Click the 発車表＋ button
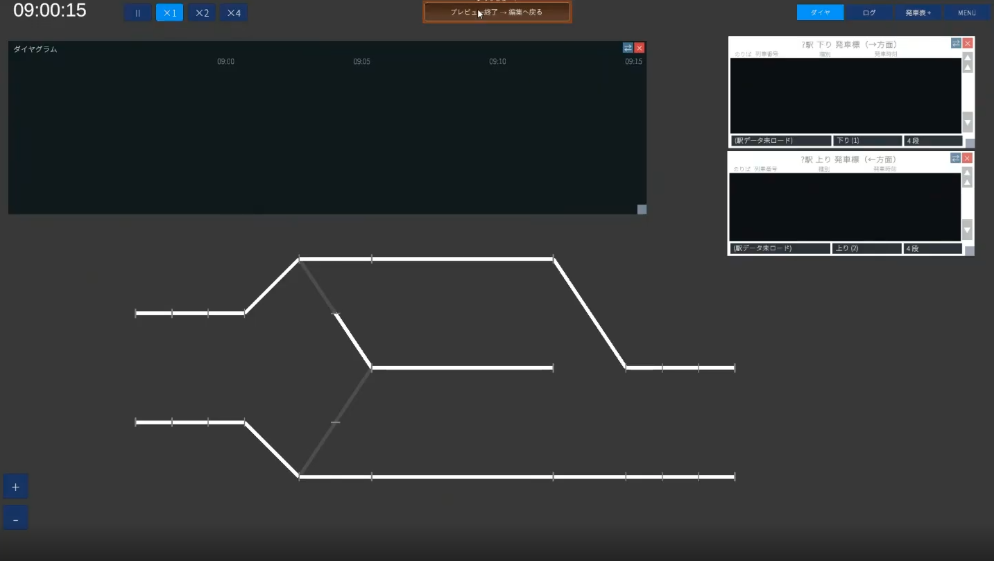Viewport: 994px width, 561px height. tap(918, 12)
